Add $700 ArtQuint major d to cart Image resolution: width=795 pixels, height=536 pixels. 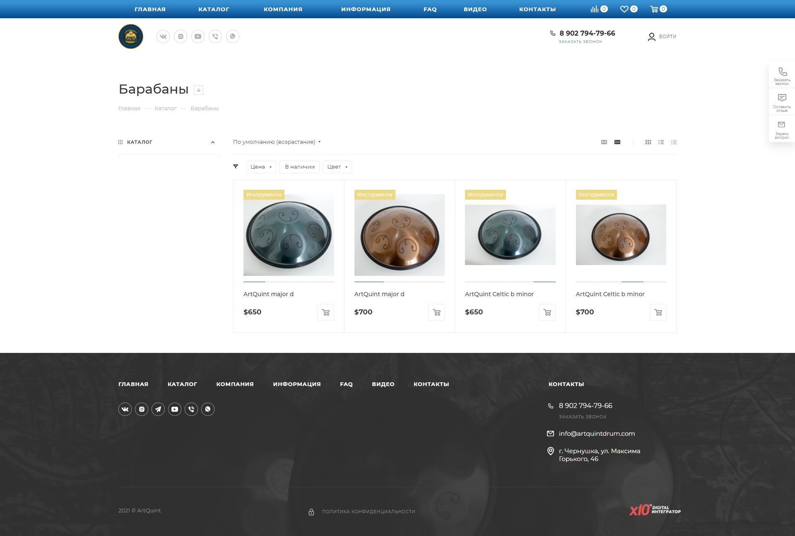436,312
